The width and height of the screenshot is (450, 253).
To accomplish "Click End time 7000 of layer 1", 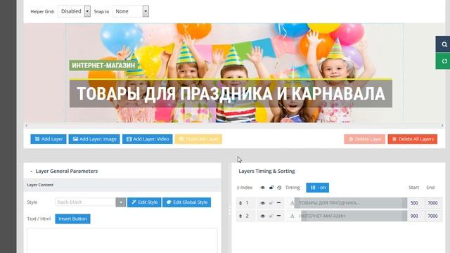I will (432, 203).
